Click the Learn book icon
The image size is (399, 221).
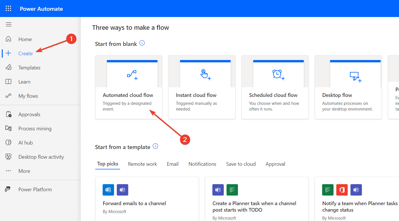9,82
